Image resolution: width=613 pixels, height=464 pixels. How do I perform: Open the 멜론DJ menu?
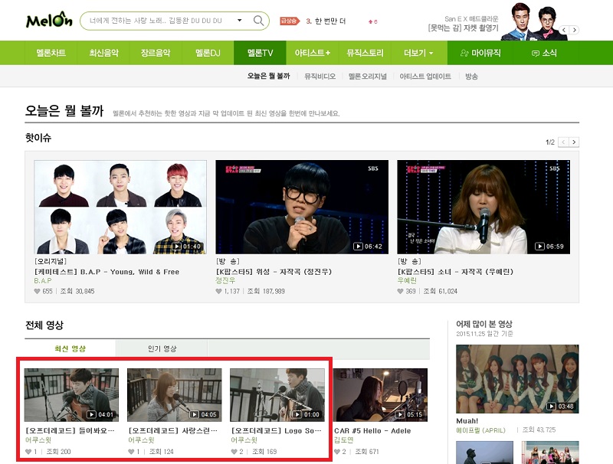point(208,53)
